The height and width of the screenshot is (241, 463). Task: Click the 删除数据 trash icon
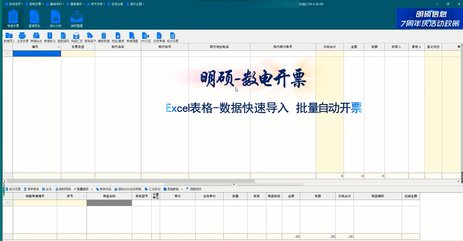(x=103, y=37)
